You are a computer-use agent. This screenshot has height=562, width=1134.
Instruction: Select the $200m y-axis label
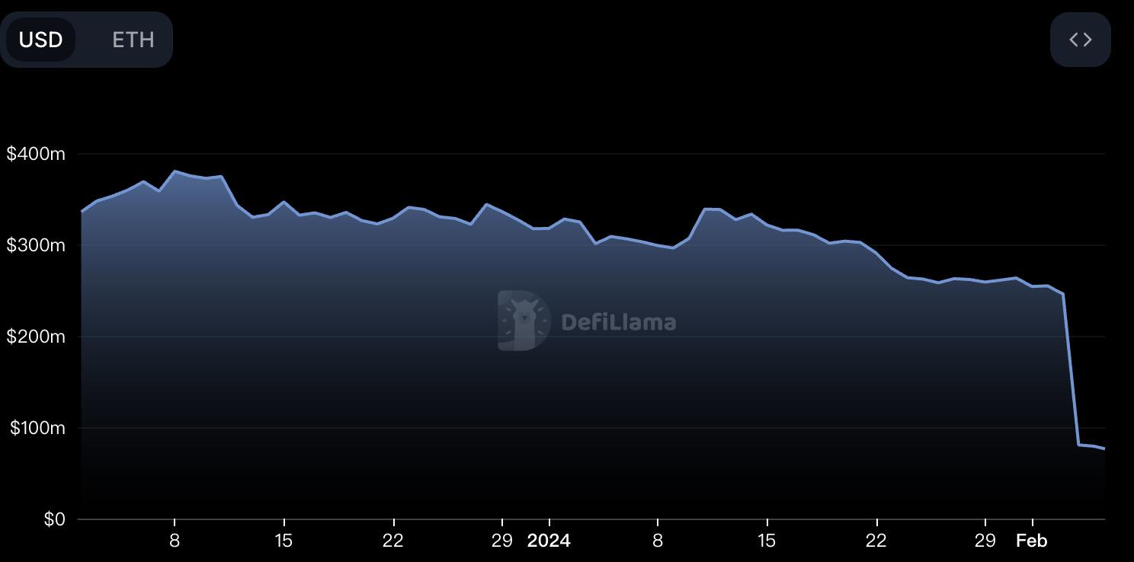36,337
